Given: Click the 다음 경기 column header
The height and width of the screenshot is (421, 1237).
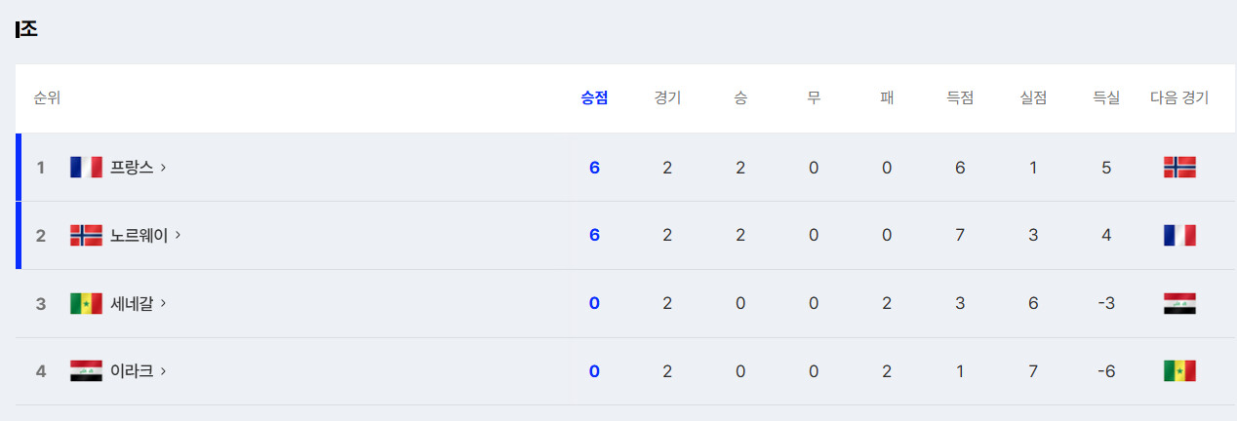Looking at the screenshot, I should (x=1179, y=97).
